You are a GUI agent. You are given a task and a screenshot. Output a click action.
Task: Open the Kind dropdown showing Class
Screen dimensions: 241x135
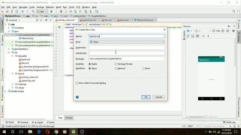[127, 42]
